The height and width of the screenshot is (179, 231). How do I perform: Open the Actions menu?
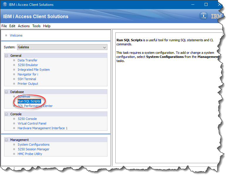pyautogui.click(x=24, y=26)
